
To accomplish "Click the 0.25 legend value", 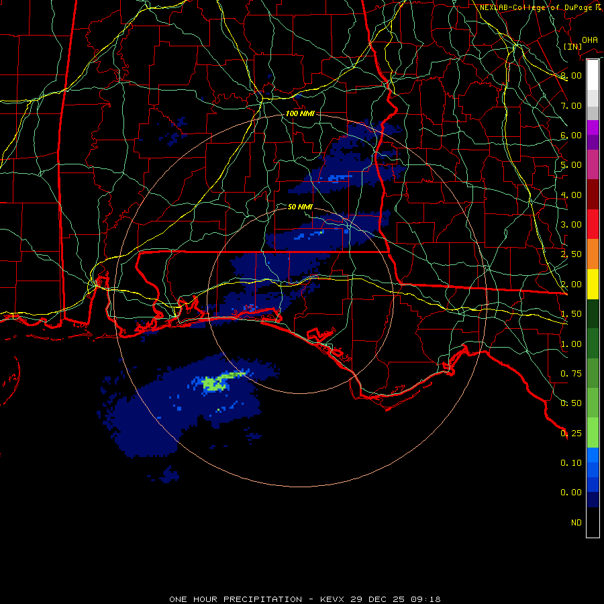I will click(x=571, y=434).
